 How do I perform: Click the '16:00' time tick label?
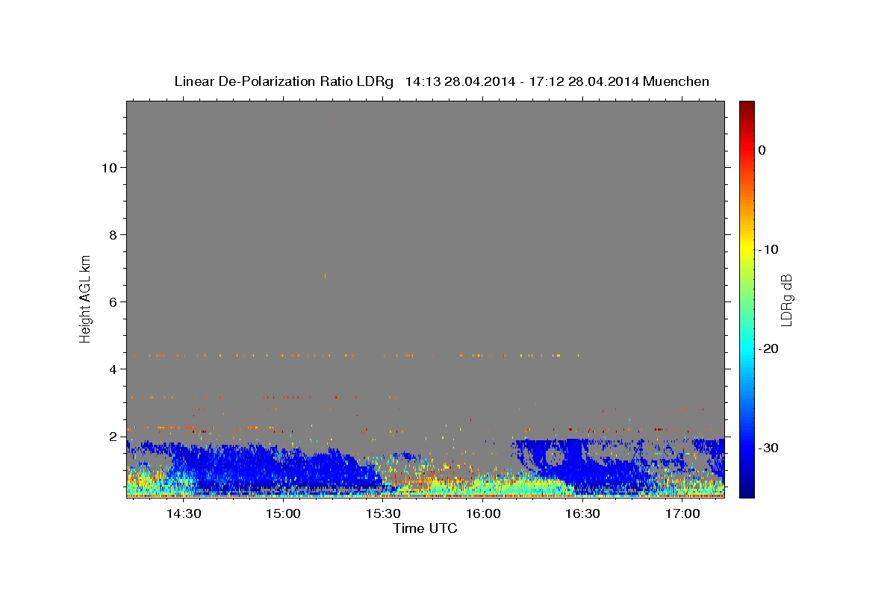tap(483, 513)
